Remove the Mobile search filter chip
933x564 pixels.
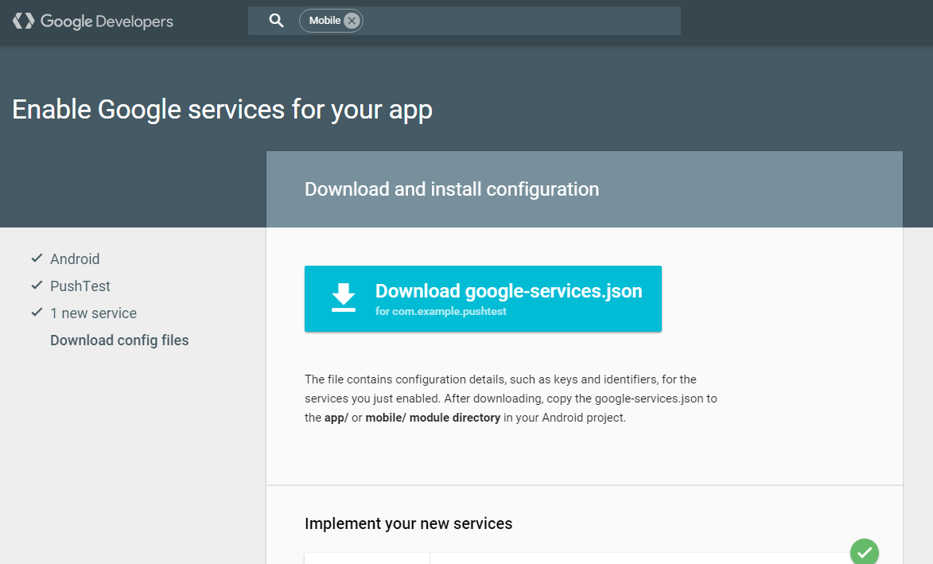pyautogui.click(x=352, y=21)
